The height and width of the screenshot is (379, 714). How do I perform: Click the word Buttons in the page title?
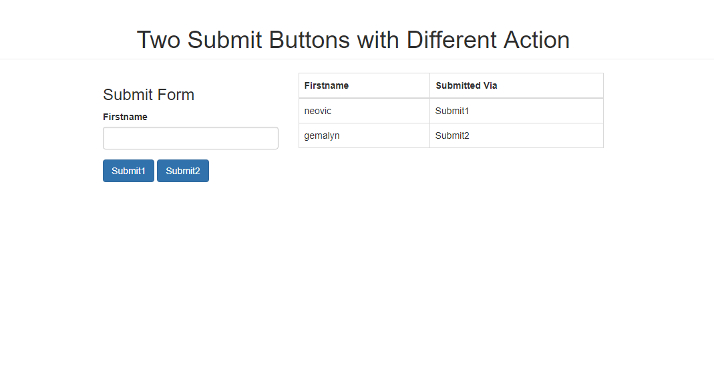pyautogui.click(x=309, y=40)
